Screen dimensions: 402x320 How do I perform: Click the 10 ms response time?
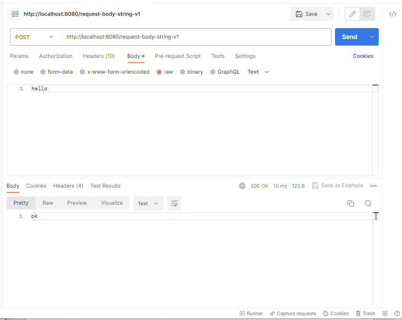click(280, 186)
